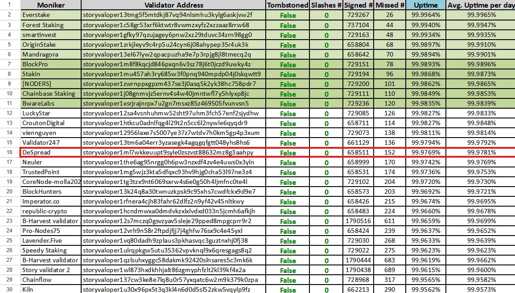Click Forest Staking's signed value 737104
Screen dimensions: 515x293
358,25
